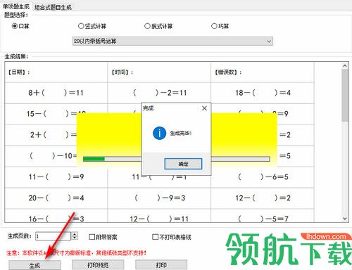Click the problem 18-( )=4

tap(263, 93)
